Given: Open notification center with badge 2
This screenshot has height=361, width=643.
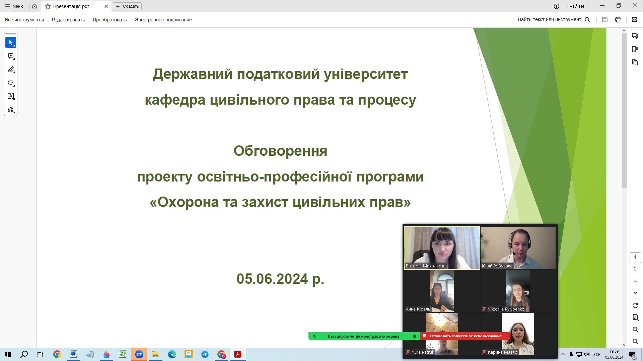Looking at the screenshot, I should [x=633, y=355].
